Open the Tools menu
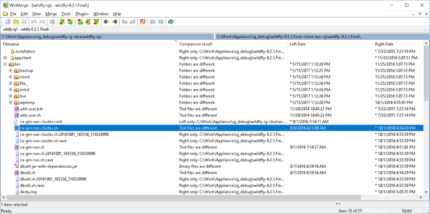The width and height of the screenshot is (430, 214). coord(66,14)
